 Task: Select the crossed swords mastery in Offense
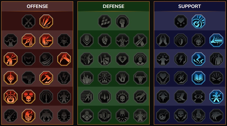point(29,21)
